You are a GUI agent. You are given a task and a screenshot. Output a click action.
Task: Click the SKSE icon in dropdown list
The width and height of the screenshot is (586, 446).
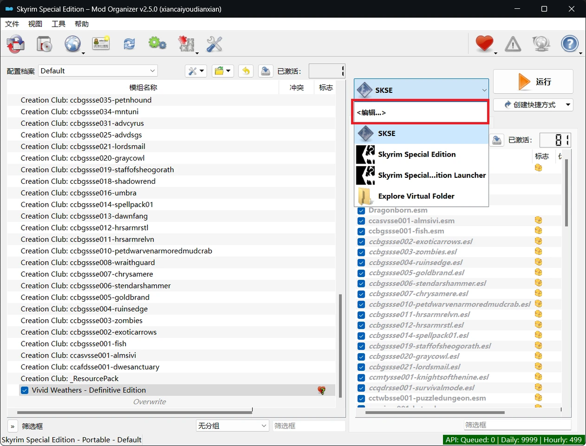click(x=365, y=133)
